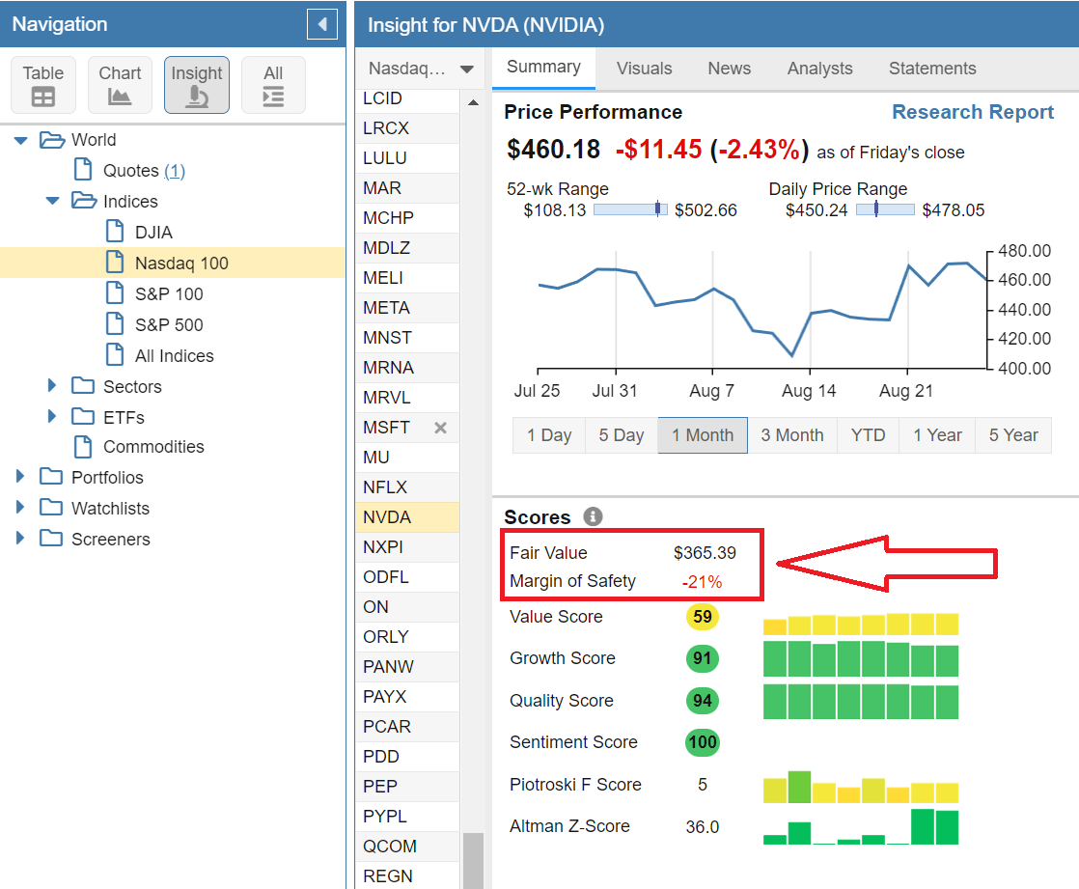Open the Research Report link

(973, 111)
